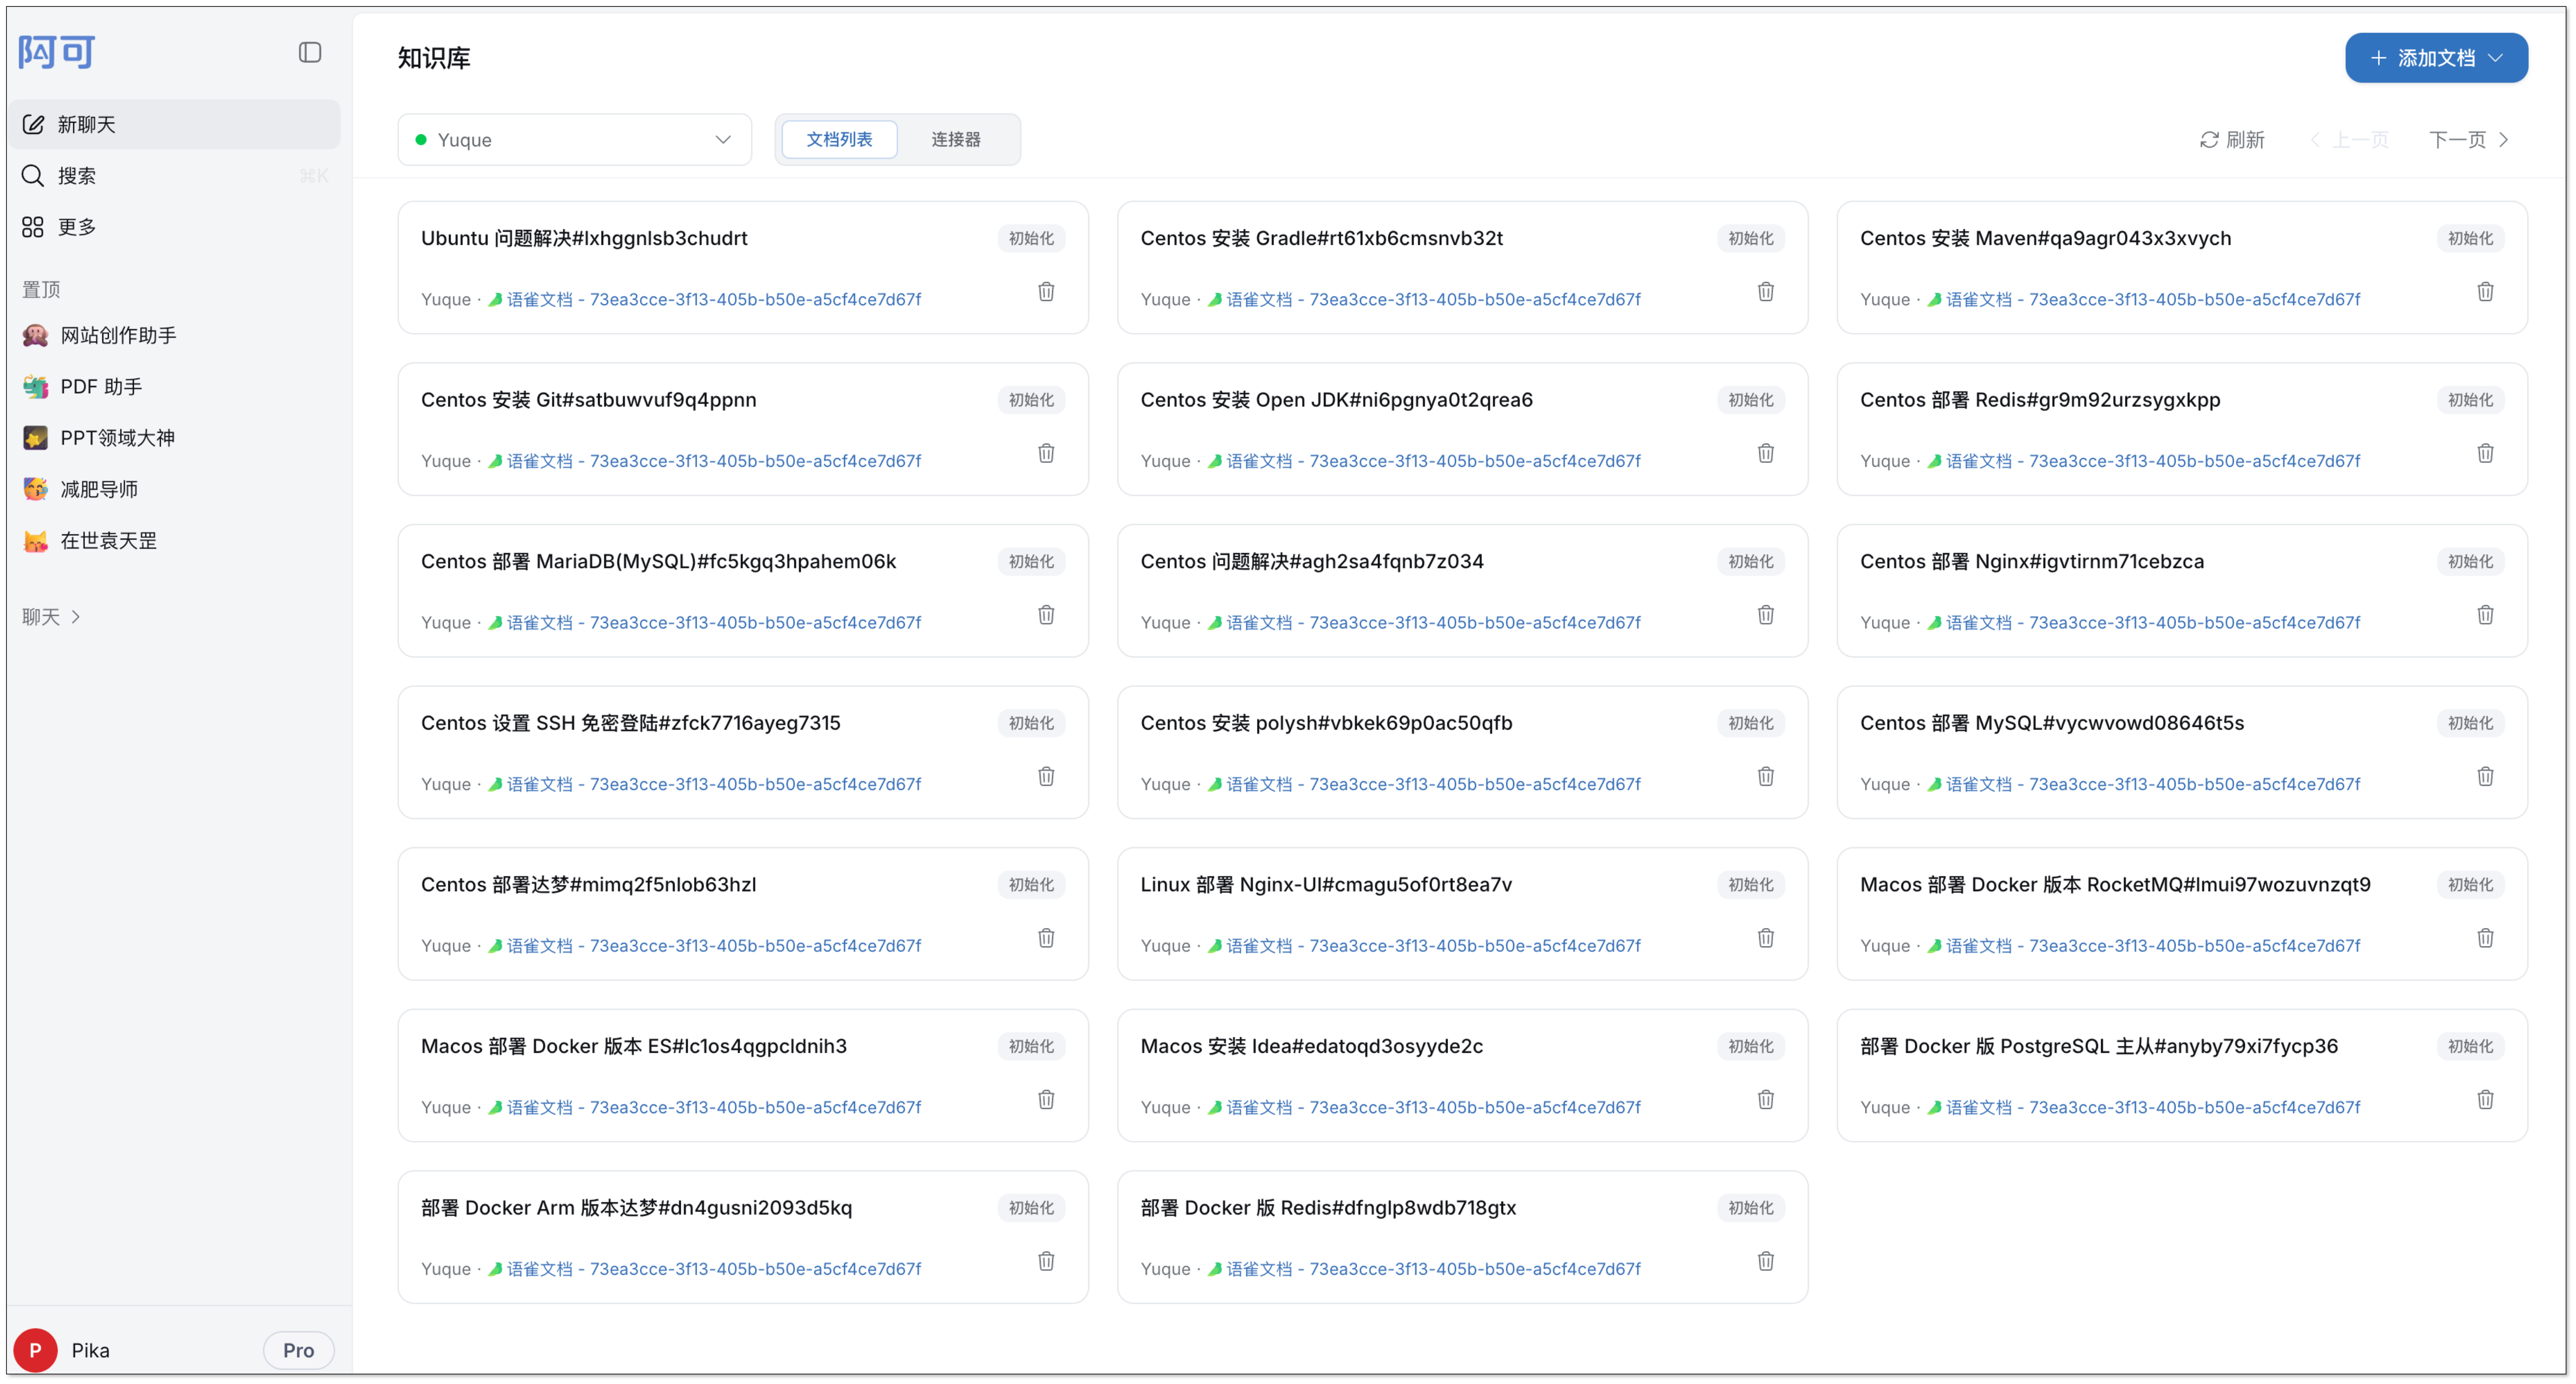Delete the Macos Docker 版本 ES document
The height and width of the screenshot is (1384, 2576).
click(x=1046, y=1100)
